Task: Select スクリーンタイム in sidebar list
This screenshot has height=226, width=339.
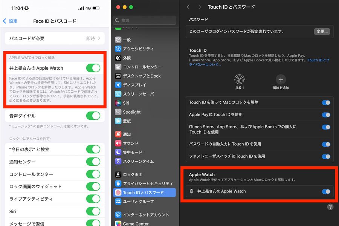Action: click(144, 161)
